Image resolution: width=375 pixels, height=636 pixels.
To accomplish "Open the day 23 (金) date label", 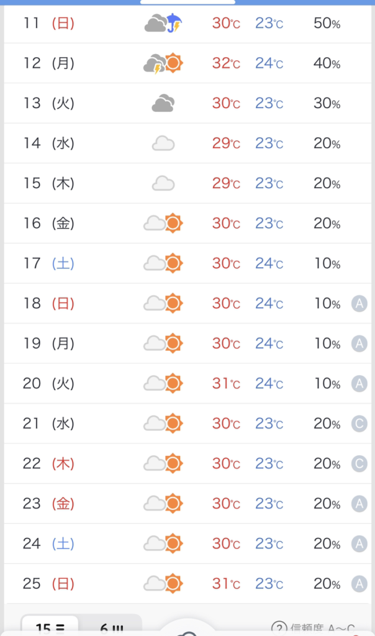I will 48,504.
